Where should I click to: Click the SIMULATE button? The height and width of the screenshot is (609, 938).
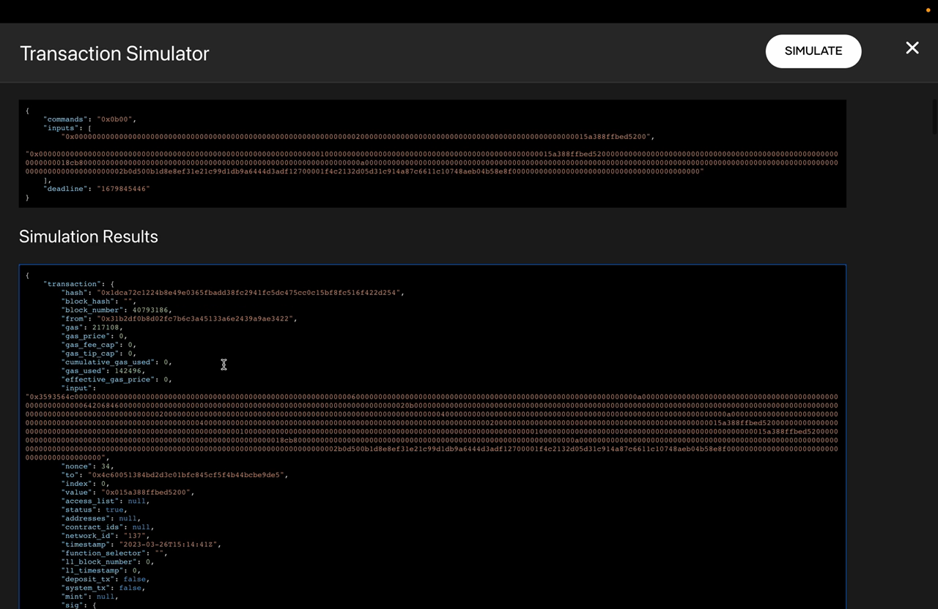click(x=813, y=51)
